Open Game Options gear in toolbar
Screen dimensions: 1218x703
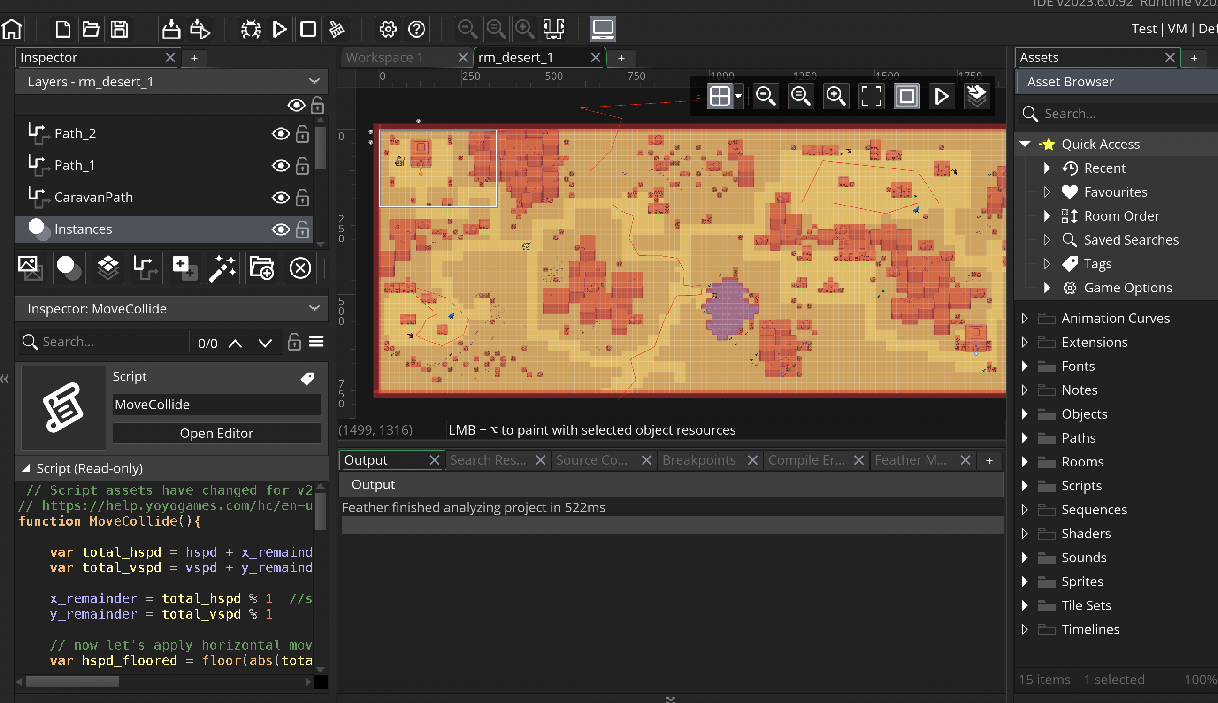388,29
